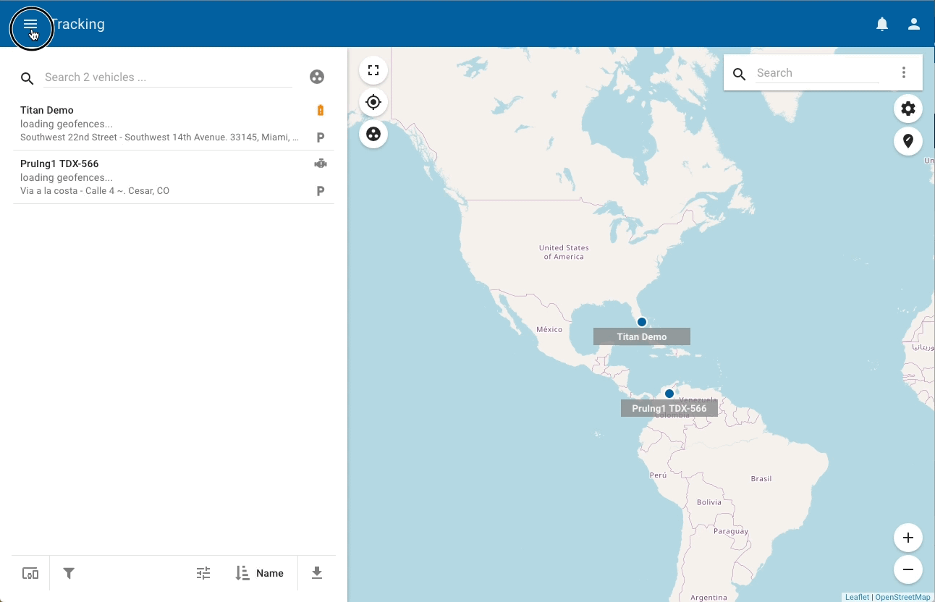Open the map places pin button
The height and width of the screenshot is (602, 935).
908,140
